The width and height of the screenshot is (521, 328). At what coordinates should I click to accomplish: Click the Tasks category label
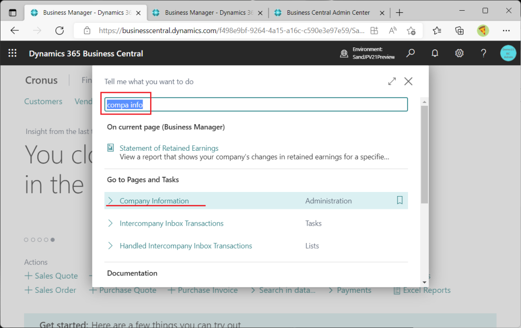click(x=313, y=223)
